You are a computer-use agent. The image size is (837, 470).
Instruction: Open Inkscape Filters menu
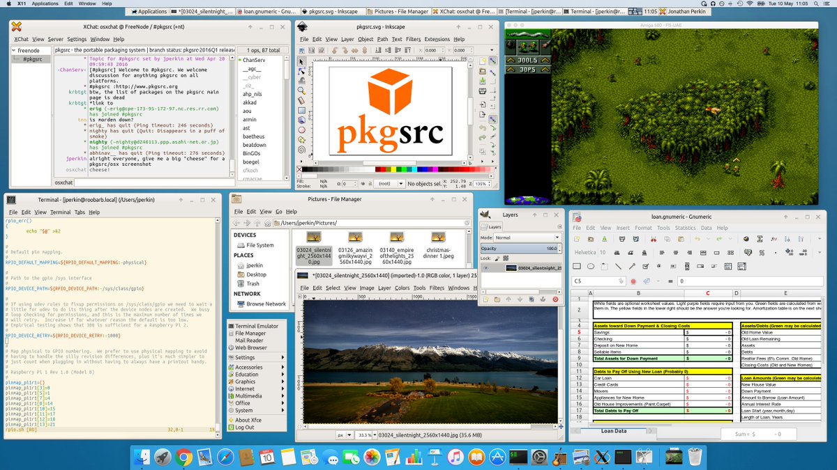pyautogui.click(x=413, y=39)
